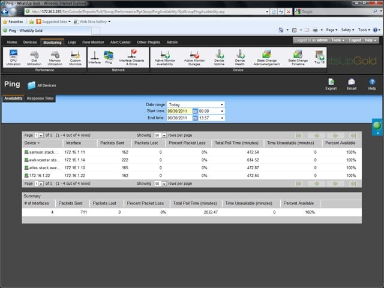
Task: Select the Availability tab
Action: 13,98
